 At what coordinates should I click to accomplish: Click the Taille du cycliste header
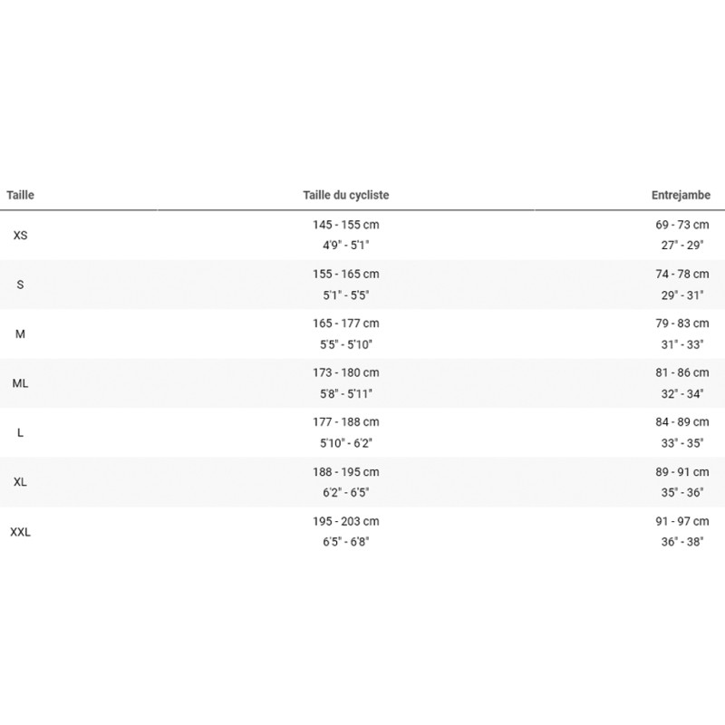tap(346, 195)
